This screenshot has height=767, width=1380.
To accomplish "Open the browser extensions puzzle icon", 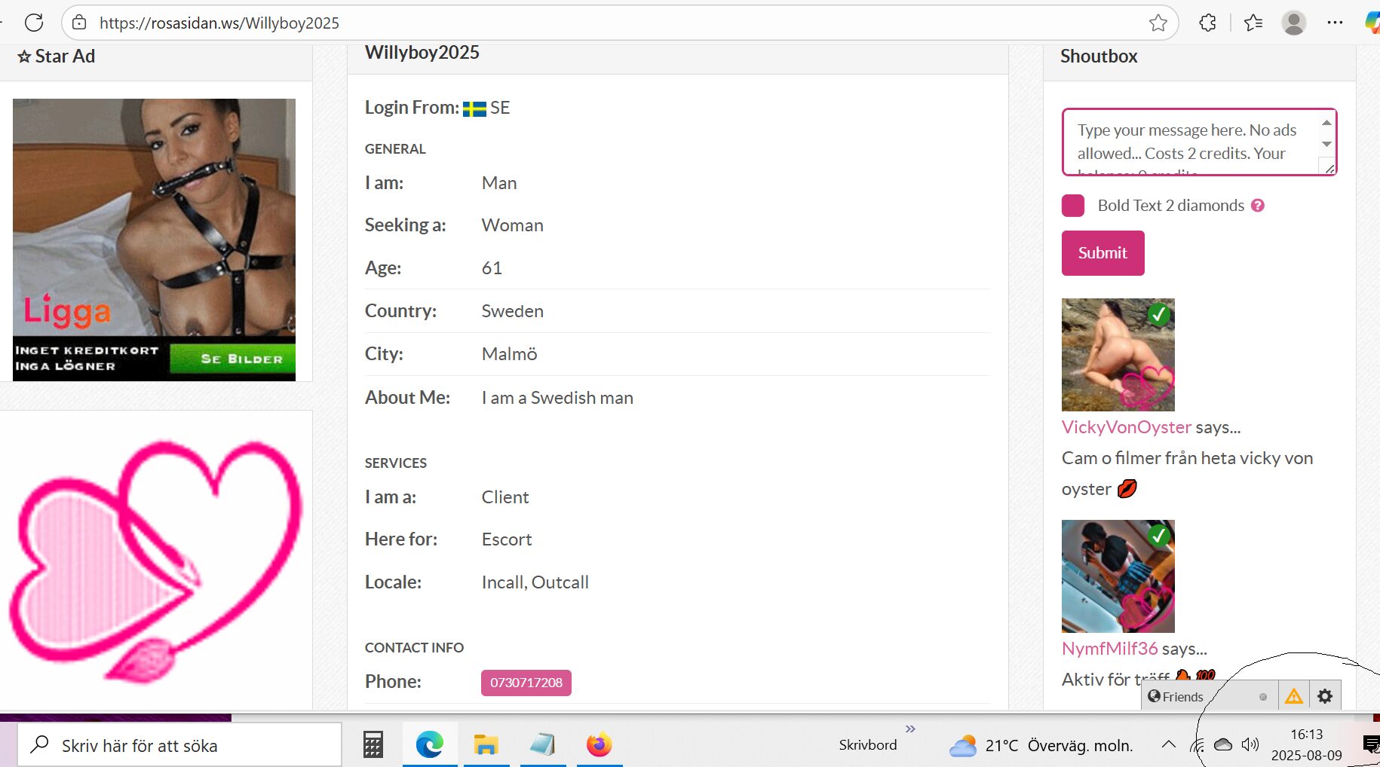I will pos(1207,23).
